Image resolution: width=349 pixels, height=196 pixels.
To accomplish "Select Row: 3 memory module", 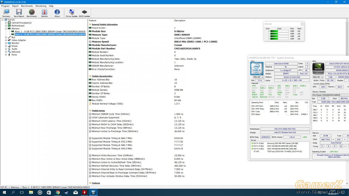I will click(50, 34).
